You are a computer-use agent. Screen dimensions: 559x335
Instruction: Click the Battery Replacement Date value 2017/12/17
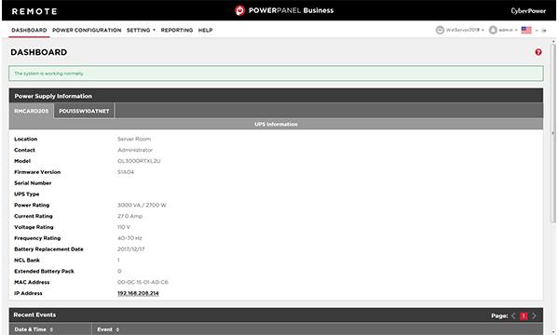pyautogui.click(x=130, y=249)
